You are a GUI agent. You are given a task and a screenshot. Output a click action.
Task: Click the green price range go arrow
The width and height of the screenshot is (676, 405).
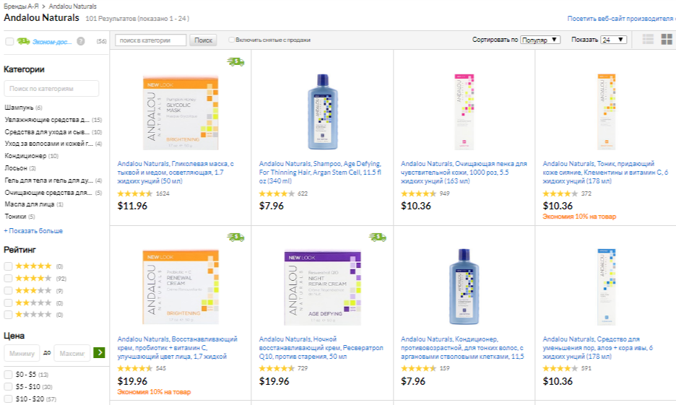pyautogui.click(x=99, y=353)
